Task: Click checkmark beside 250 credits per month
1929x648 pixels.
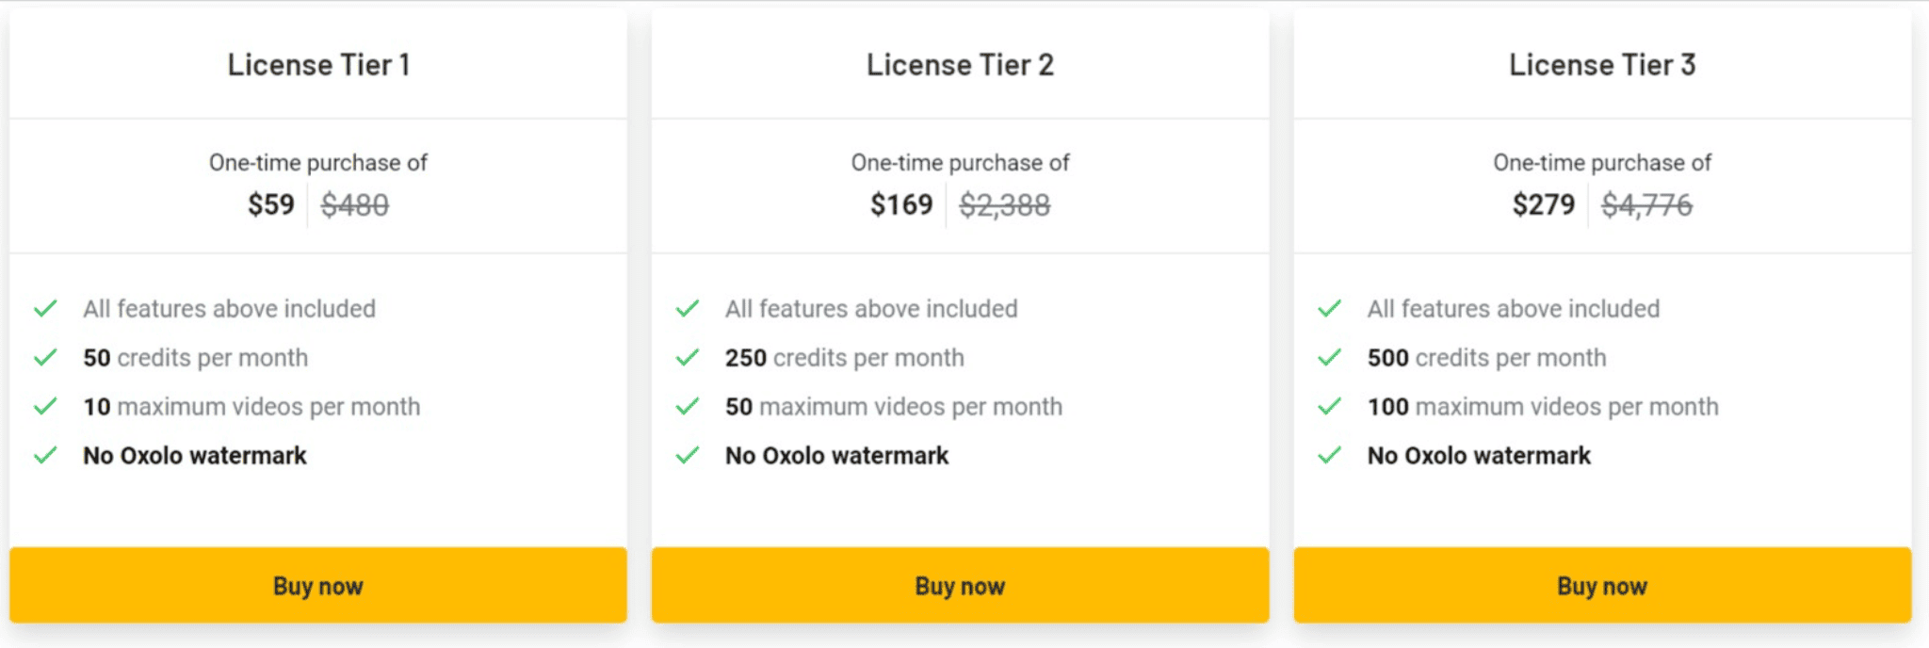Action: pos(688,358)
